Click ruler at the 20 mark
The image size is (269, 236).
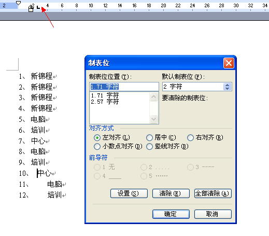(163, 6)
